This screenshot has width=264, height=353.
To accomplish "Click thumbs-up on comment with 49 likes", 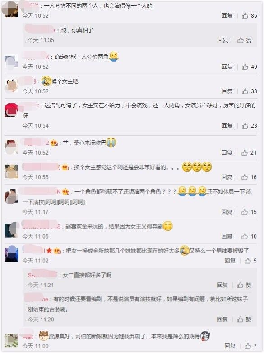I will (249, 67).
